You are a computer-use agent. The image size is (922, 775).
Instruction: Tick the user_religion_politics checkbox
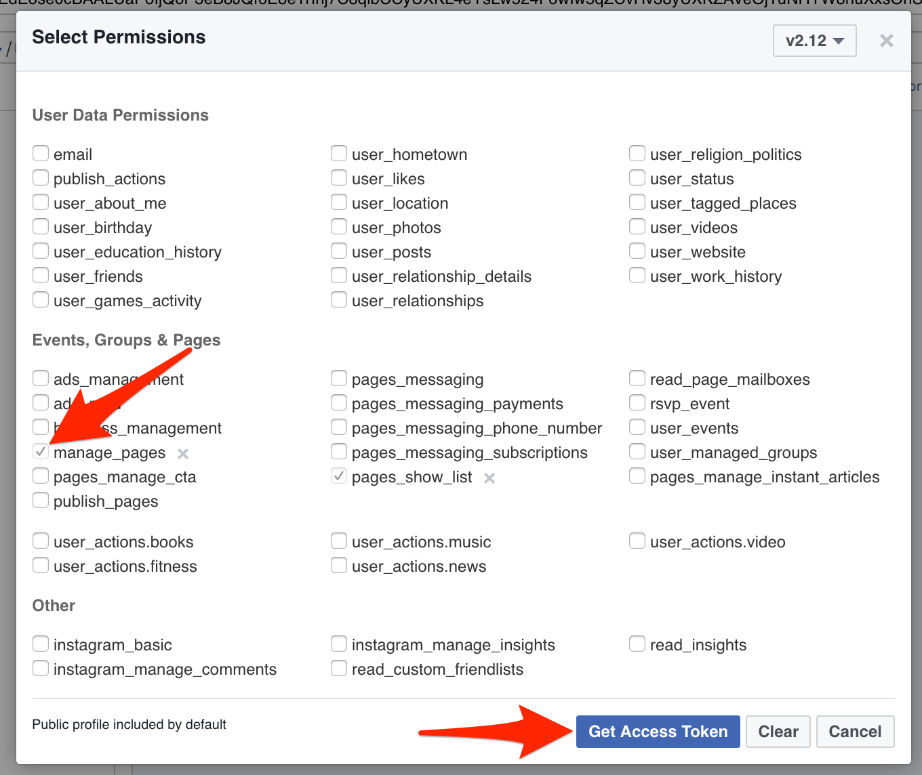click(637, 153)
